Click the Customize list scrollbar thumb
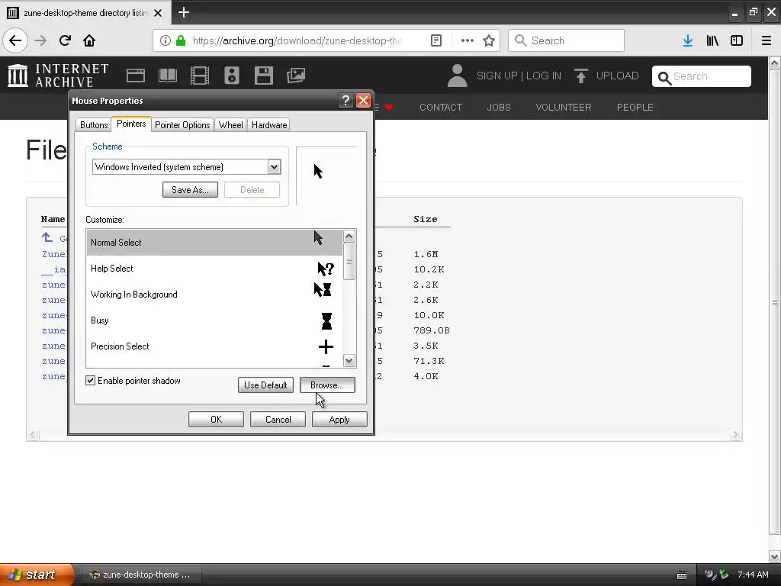Screen dimensions: 781x586 tap(349, 262)
